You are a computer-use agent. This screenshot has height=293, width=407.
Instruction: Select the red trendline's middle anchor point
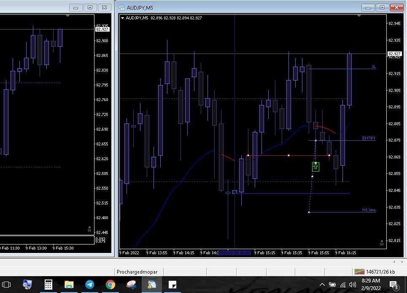tap(288, 156)
